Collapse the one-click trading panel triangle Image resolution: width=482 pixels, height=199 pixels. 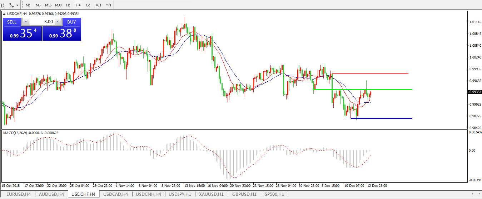[x=4, y=14]
